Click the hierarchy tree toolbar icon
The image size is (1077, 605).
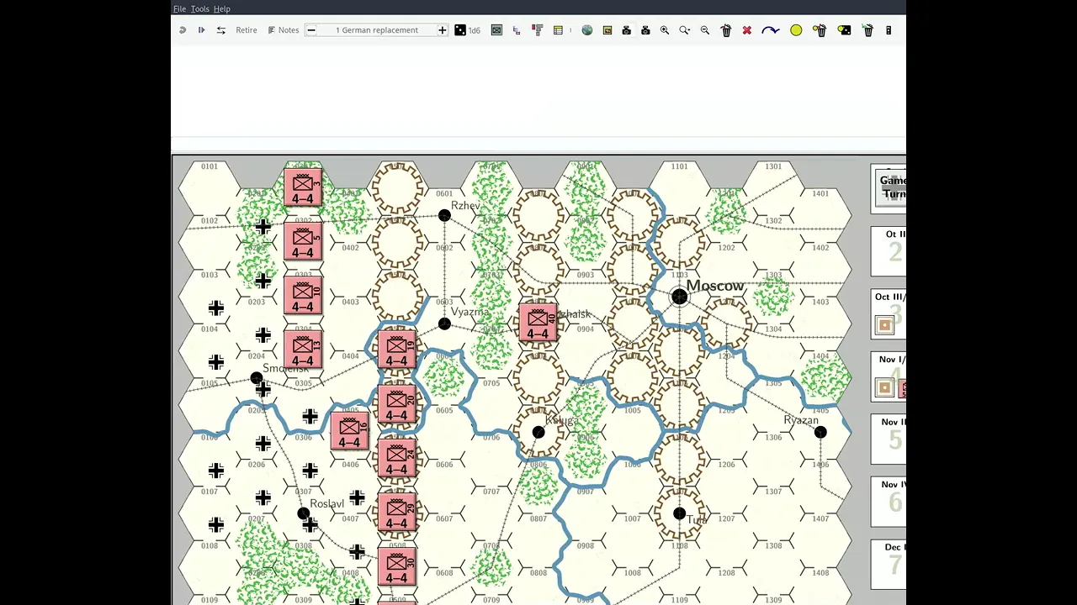click(x=517, y=30)
